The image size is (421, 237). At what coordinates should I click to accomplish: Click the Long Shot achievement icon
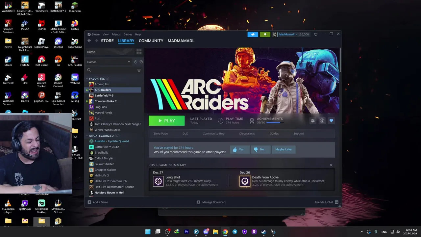tap(158, 181)
